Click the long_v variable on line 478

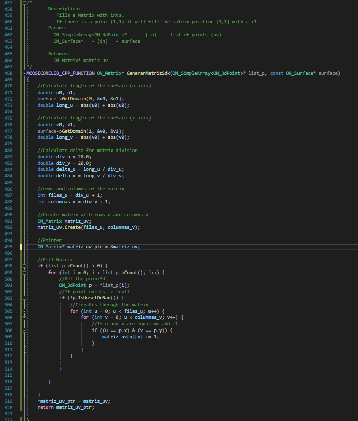65,137
